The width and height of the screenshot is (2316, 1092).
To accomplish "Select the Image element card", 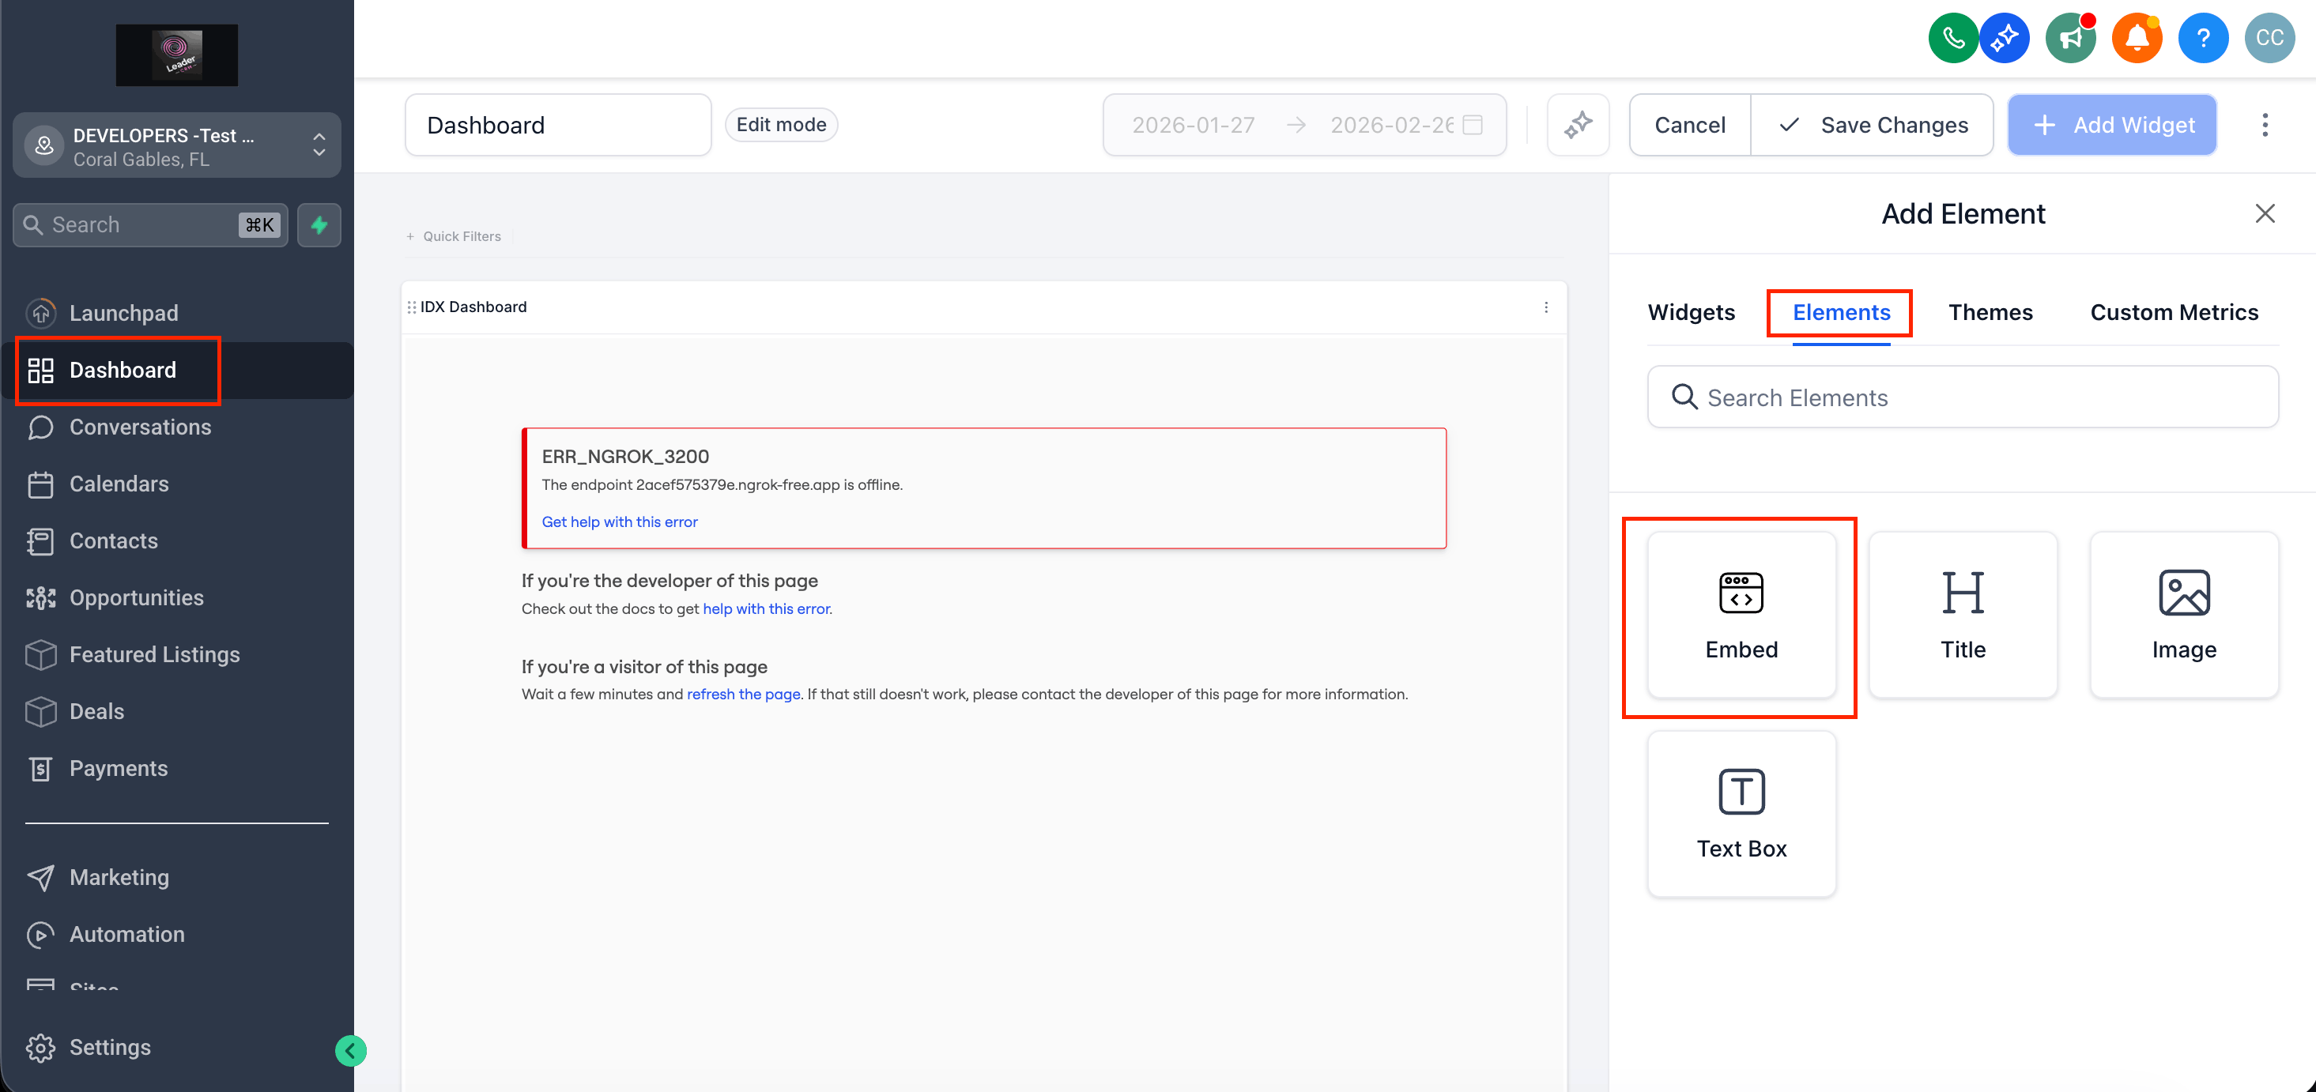I will pyautogui.click(x=2183, y=615).
